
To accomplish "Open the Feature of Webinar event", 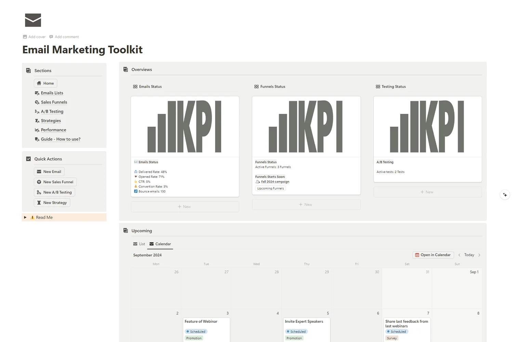I will pyautogui.click(x=206, y=330).
